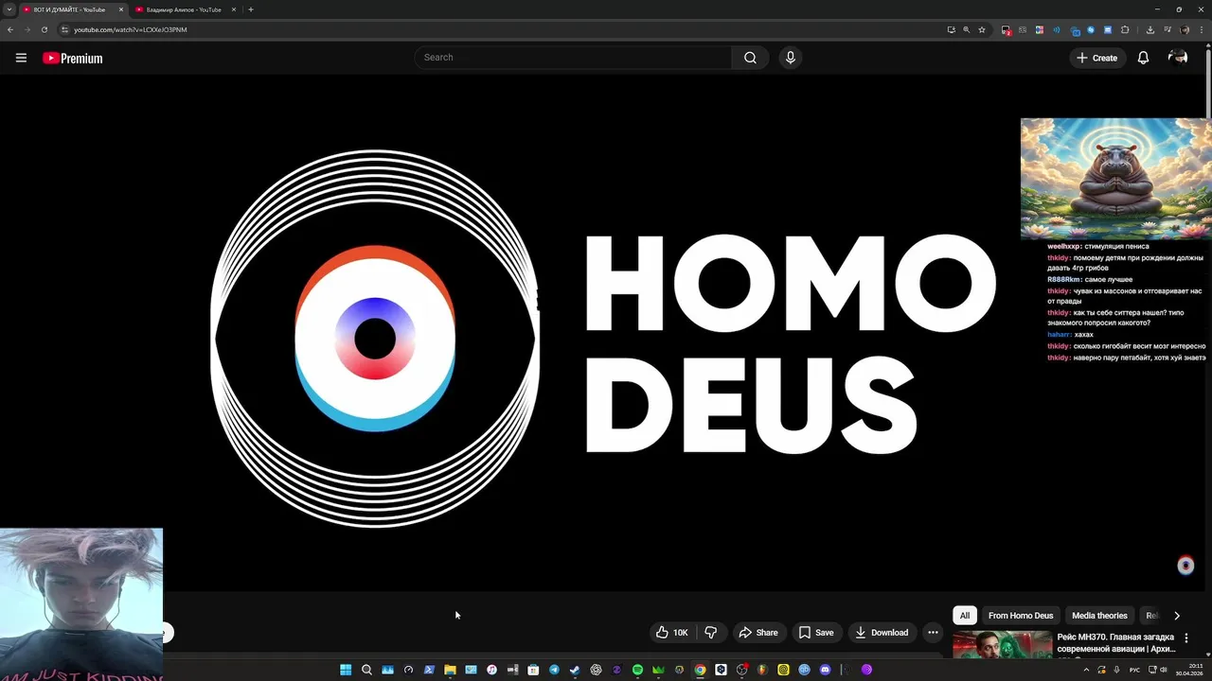Start voice search with the microphone
Screen dimensions: 1212x681
(791, 58)
